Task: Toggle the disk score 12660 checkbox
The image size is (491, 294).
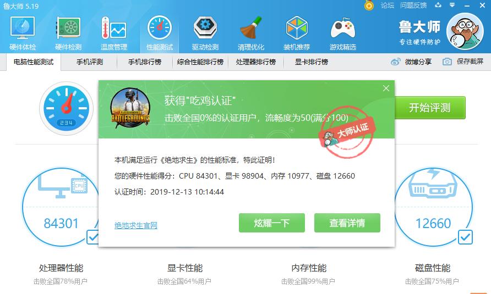Action: [x=465, y=237]
